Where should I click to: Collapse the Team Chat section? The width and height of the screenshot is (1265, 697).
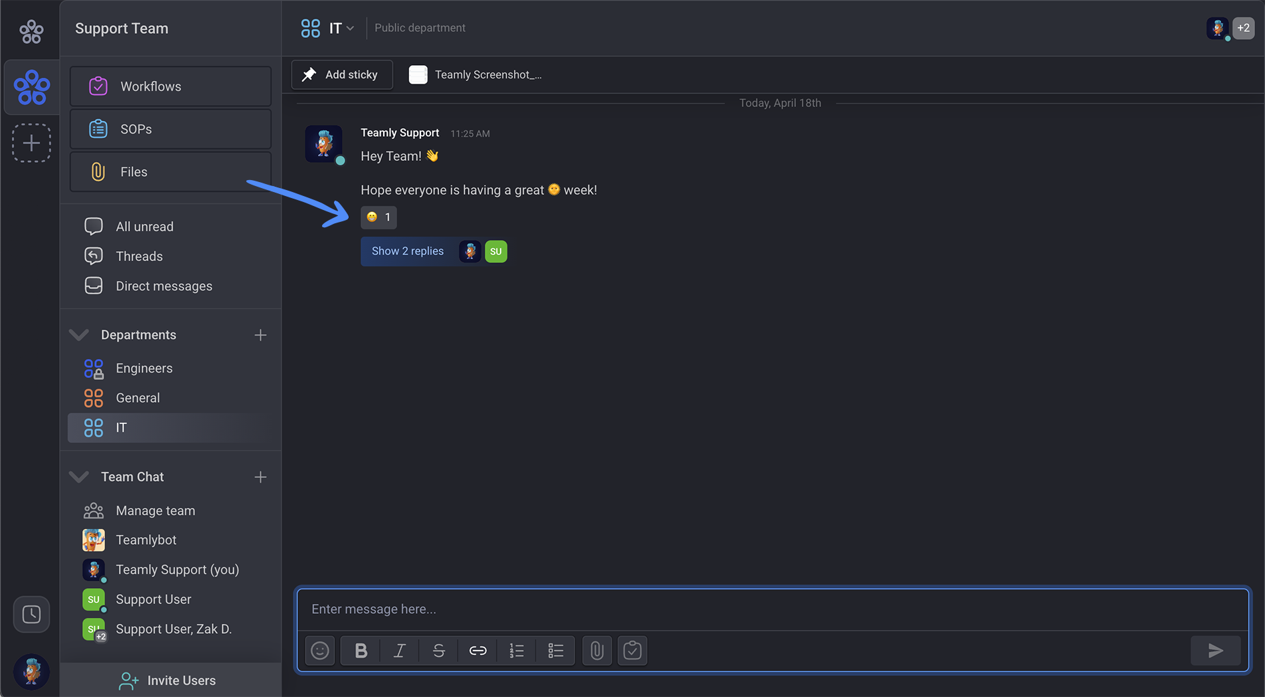point(79,477)
